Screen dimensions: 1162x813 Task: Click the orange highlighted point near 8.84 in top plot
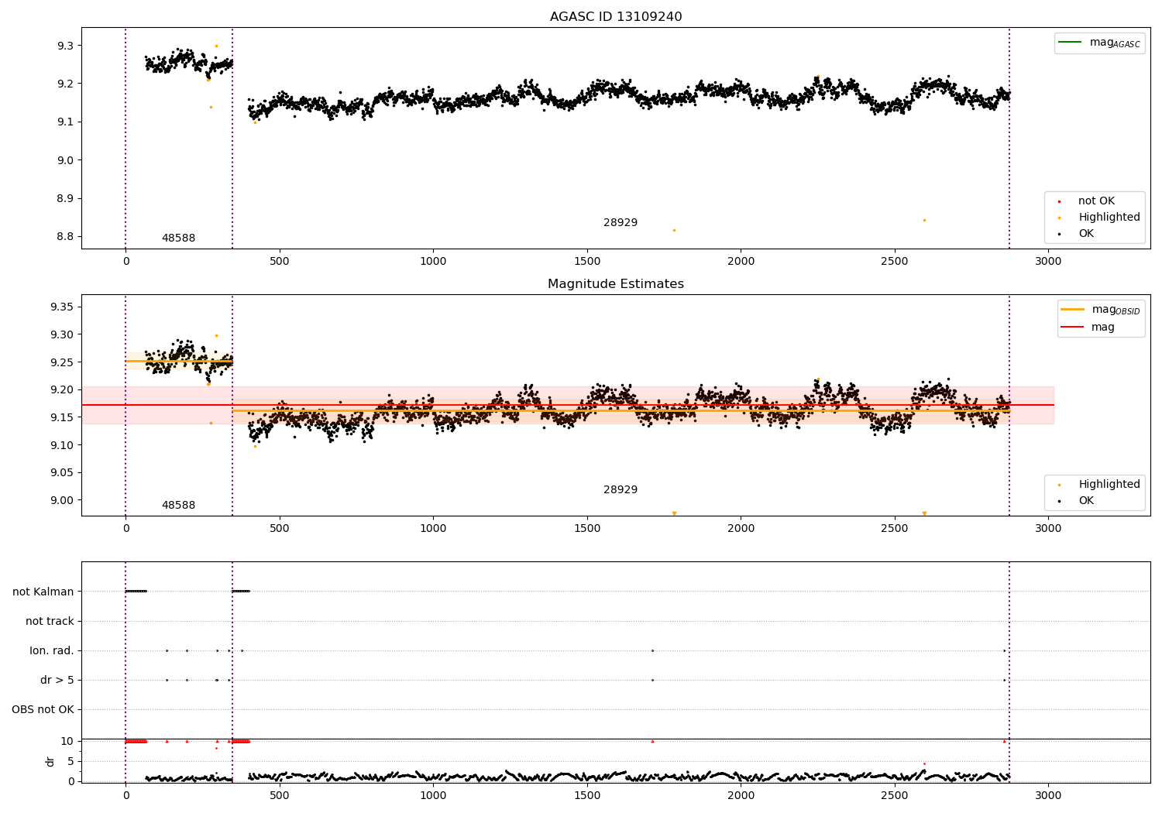coord(924,220)
